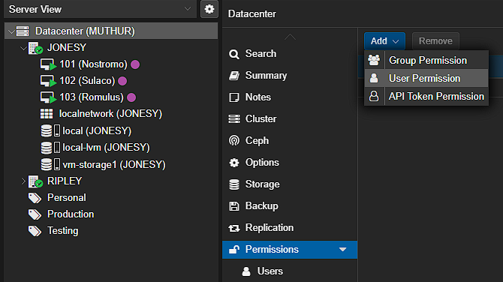Collapse the JONESY node arrow
This screenshot has width=503, height=282.
point(23,48)
